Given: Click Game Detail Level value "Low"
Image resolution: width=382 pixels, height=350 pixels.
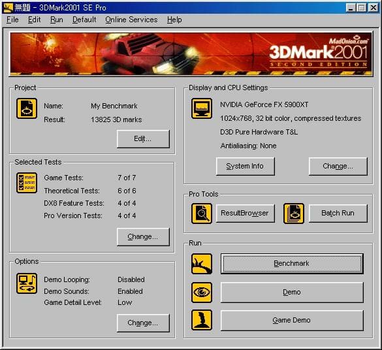Looking at the screenshot, I should [125, 302].
